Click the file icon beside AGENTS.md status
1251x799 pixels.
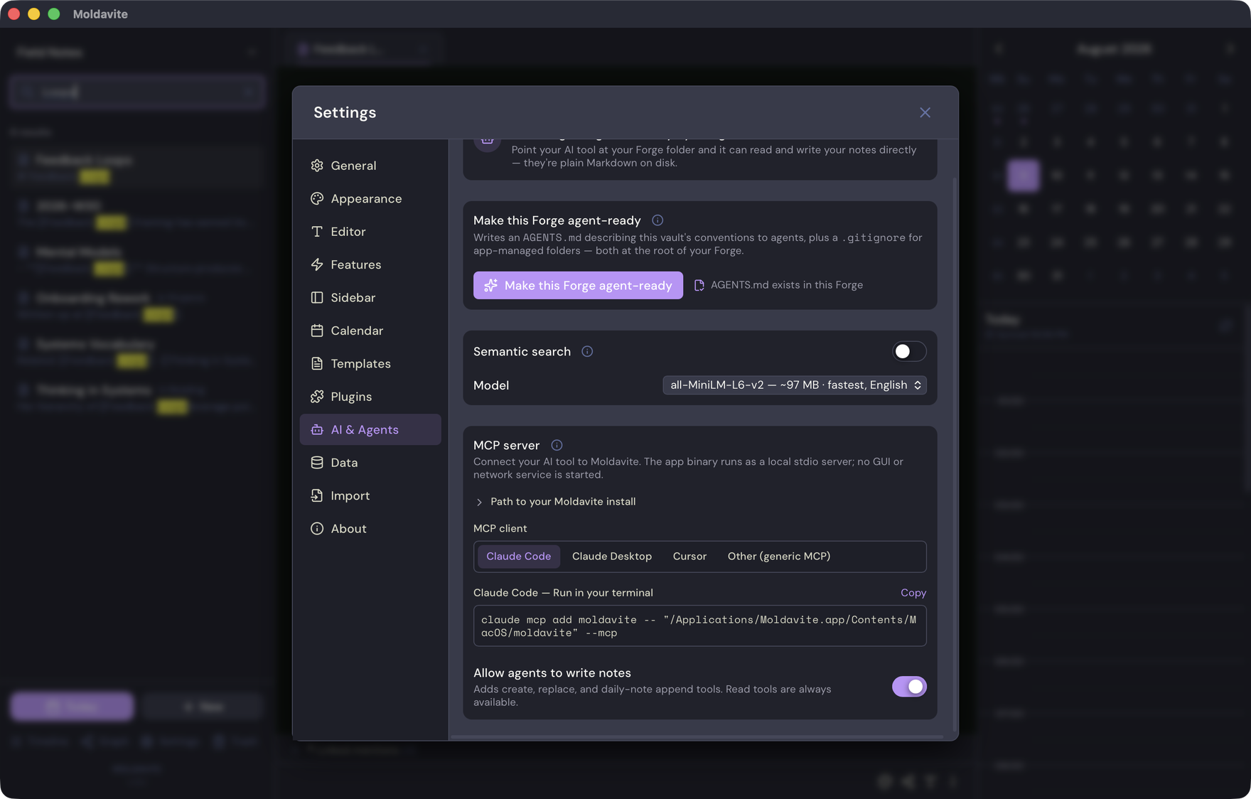(699, 285)
